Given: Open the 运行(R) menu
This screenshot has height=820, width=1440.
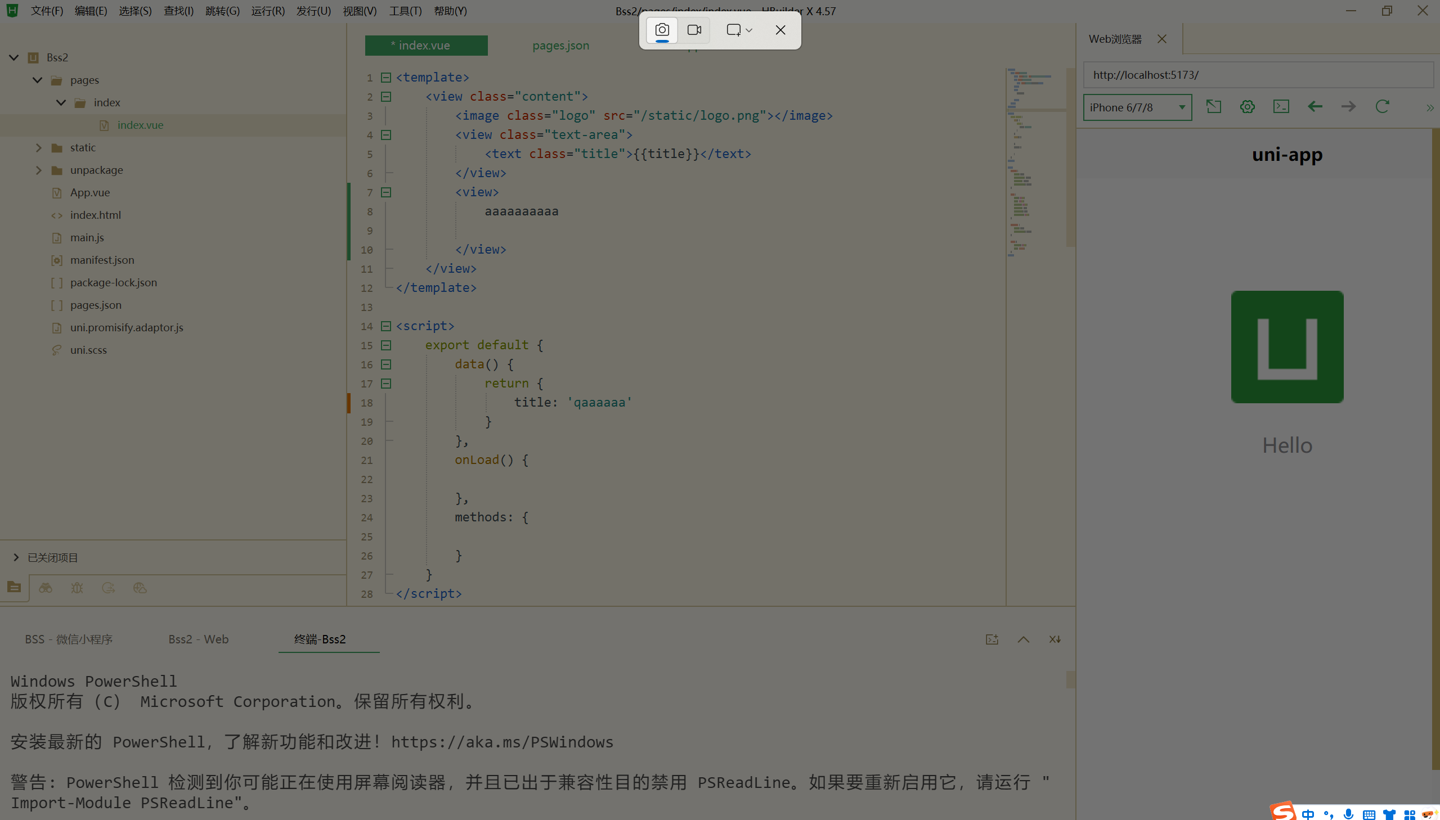Looking at the screenshot, I should (268, 11).
